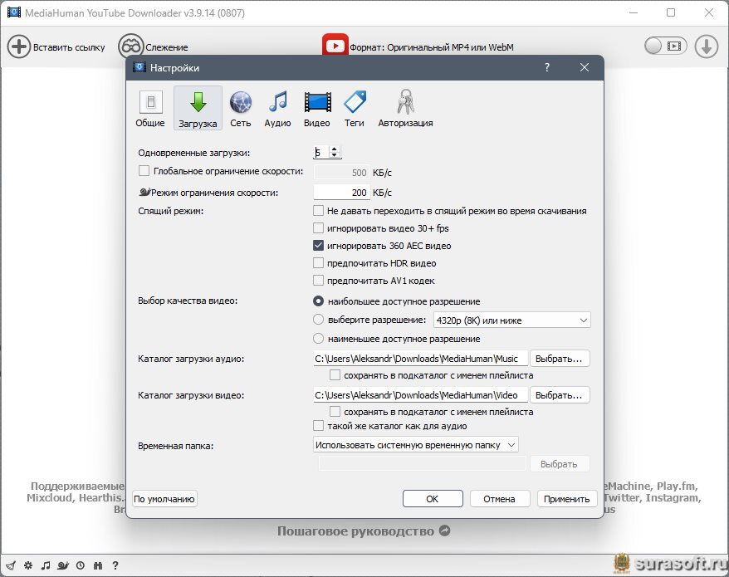
Task: Click the question mark help icon in status bar
Action: [x=115, y=565]
